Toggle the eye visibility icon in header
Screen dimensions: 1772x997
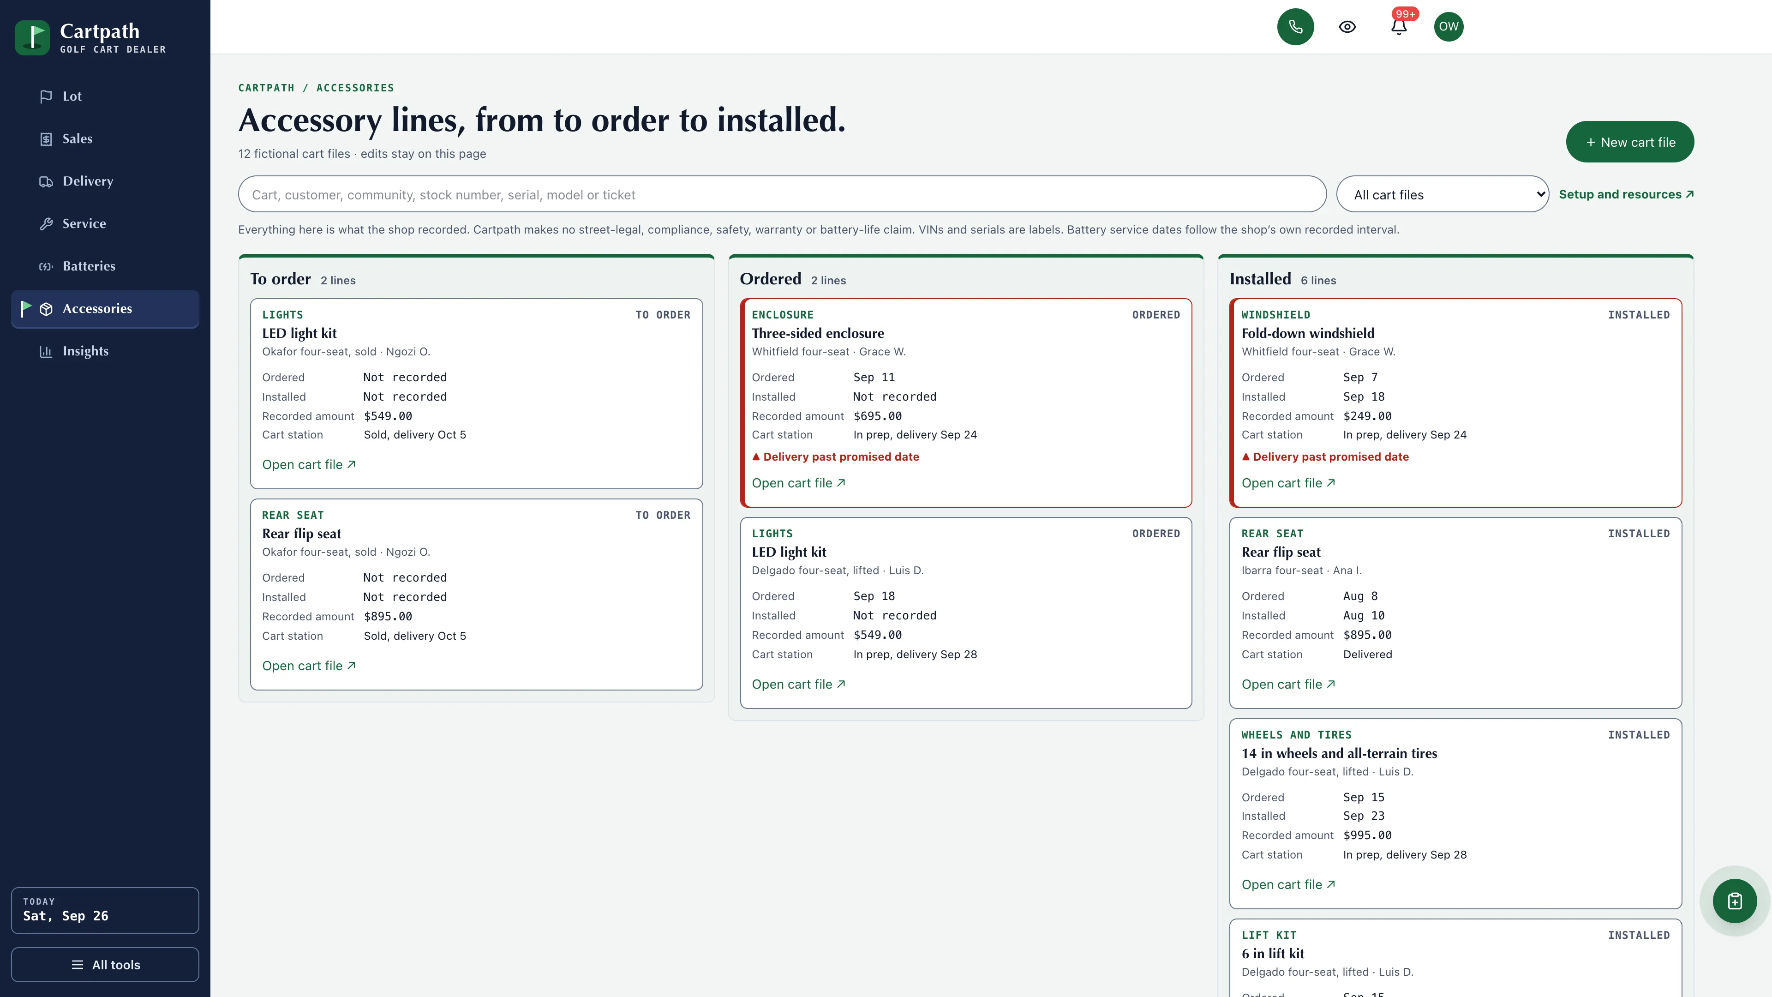coord(1347,27)
